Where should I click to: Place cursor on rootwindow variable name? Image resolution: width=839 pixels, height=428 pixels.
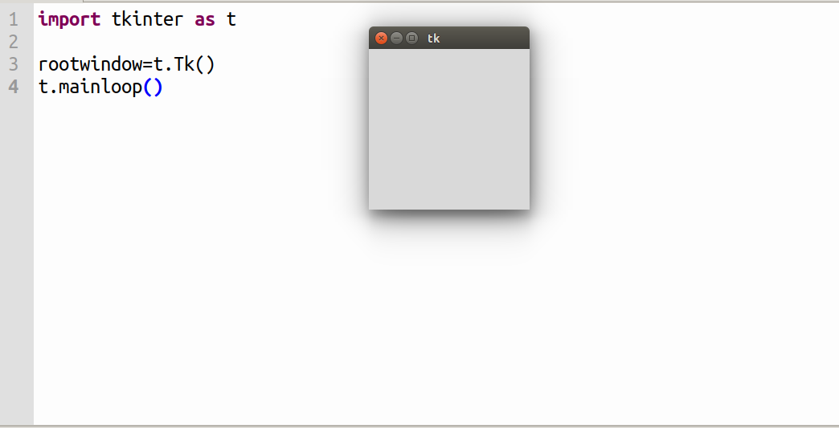coord(91,65)
